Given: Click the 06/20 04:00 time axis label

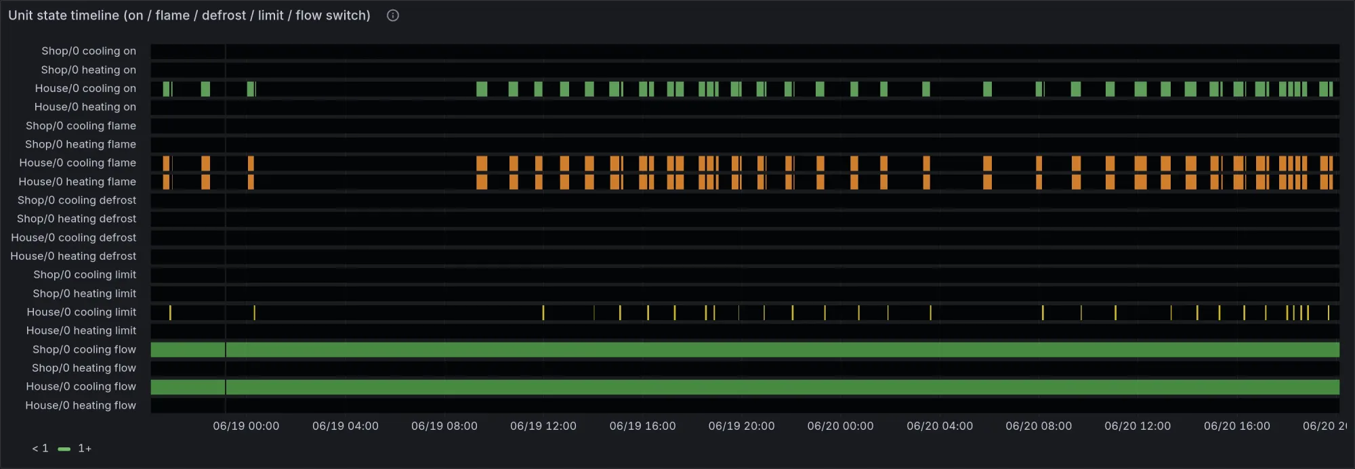Looking at the screenshot, I should (940, 426).
